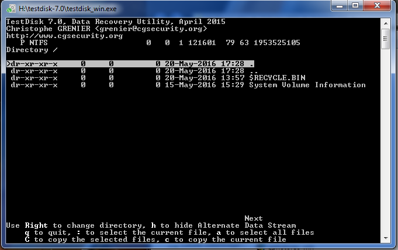Maximize the testdisk_win.exe window
The image size is (398, 250).
(355, 6)
